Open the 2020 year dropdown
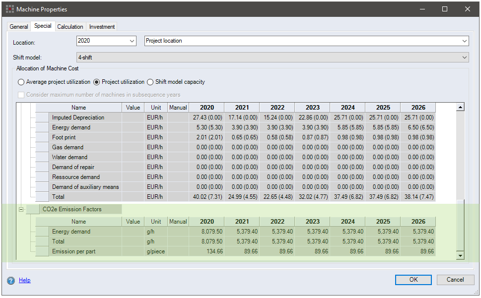The width and height of the screenshot is (481, 298). [x=132, y=41]
